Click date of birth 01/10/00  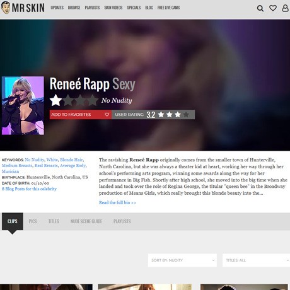click(40, 183)
